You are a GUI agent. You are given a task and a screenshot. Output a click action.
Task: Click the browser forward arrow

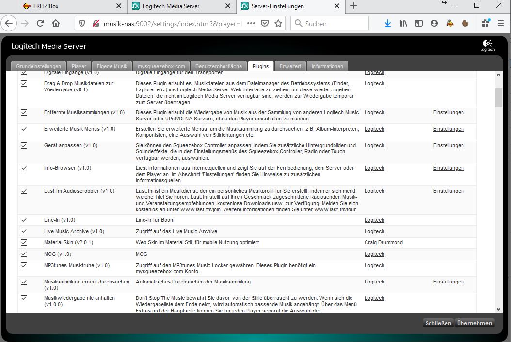[25, 23]
